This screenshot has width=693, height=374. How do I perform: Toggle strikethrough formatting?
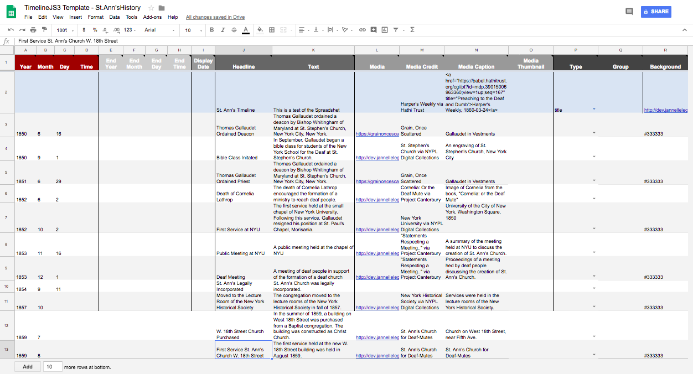tap(234, 30)
